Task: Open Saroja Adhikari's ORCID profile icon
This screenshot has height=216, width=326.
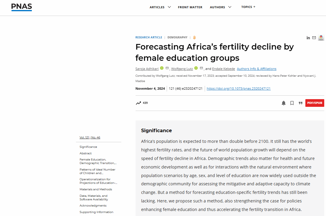Action: click(162, 68)
